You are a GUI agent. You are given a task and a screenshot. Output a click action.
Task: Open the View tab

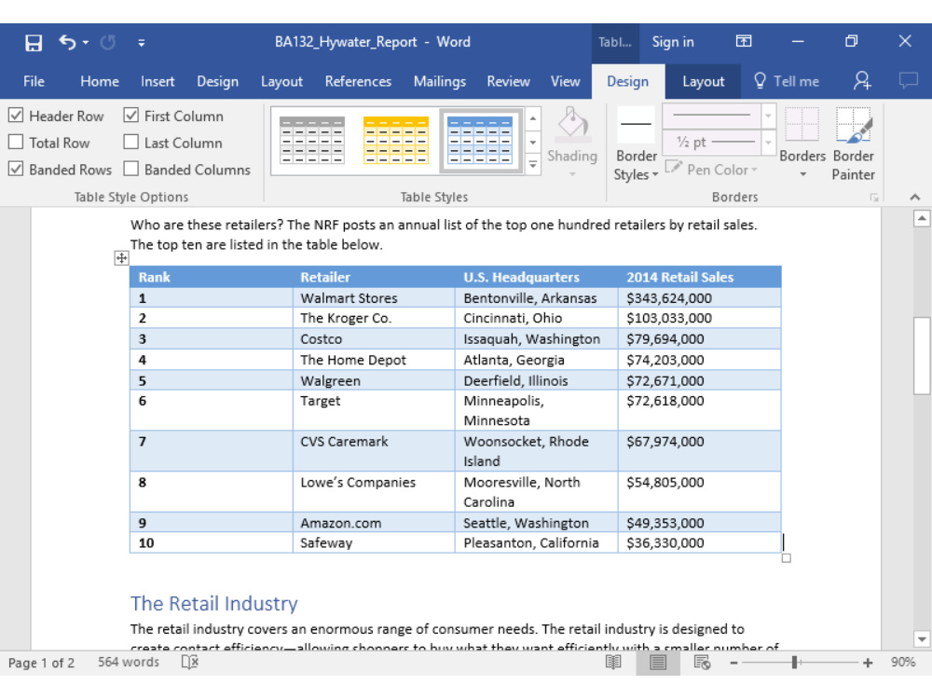coord(565,81)
